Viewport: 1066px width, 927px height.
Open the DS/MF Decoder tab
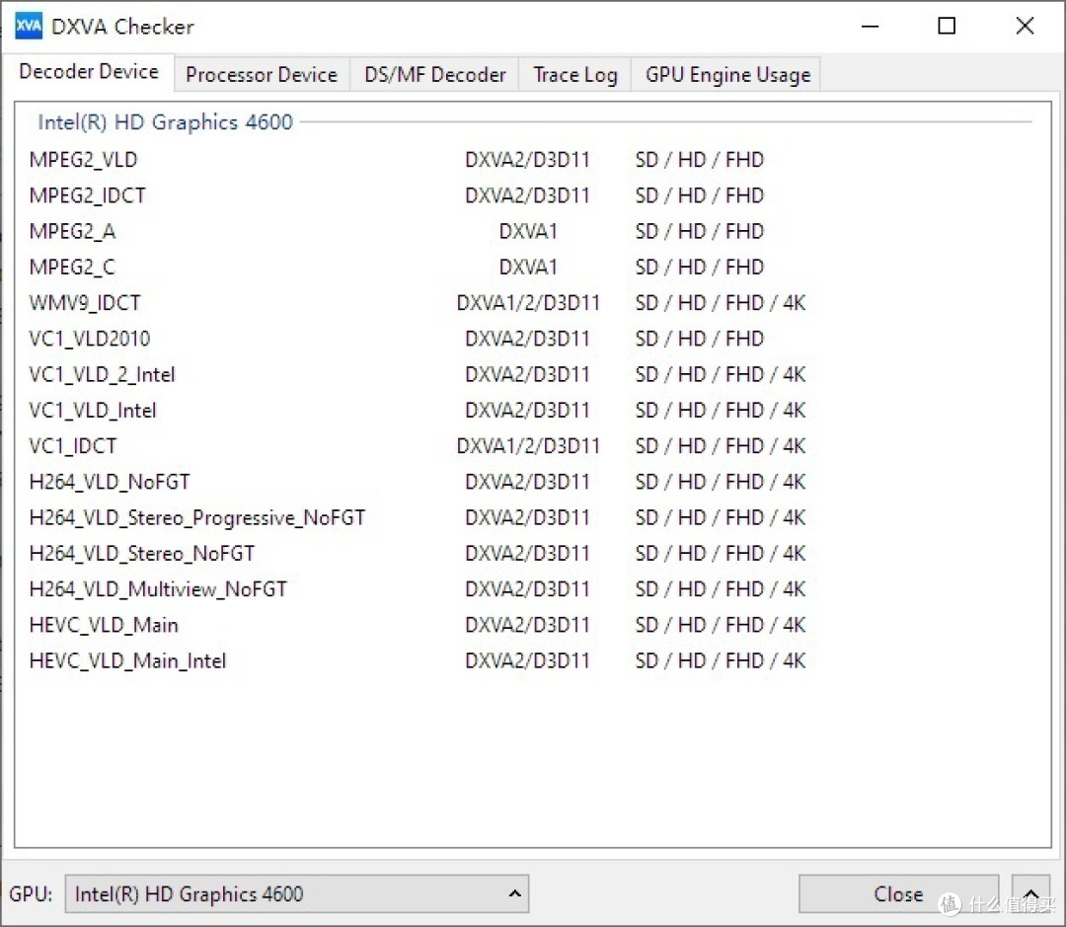click(433, 74)
